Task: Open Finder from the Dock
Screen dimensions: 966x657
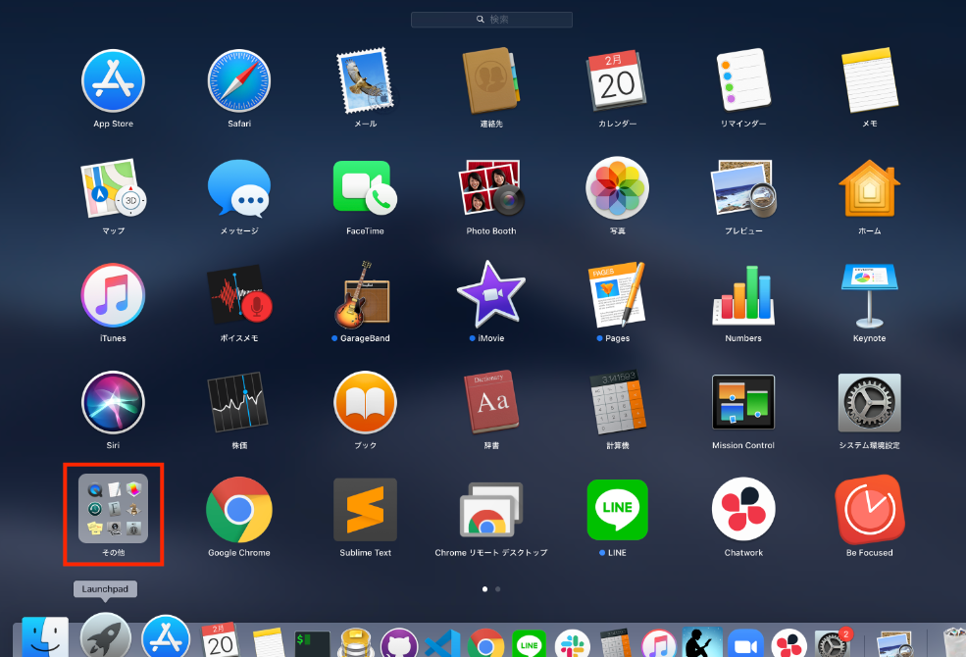Action: click(x=45, y=636)
